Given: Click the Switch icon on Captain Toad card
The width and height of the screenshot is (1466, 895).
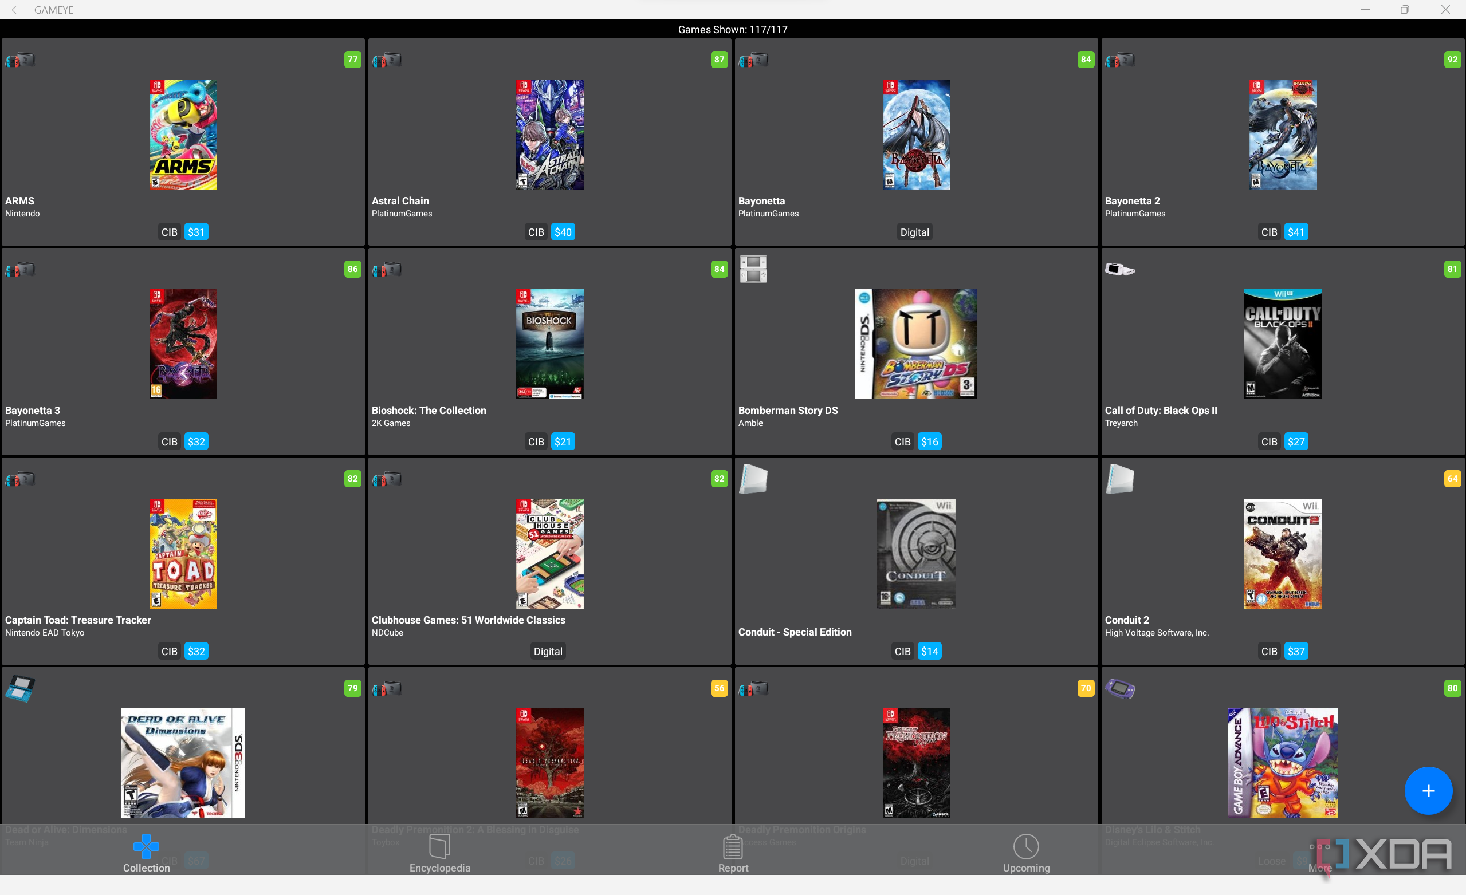Looking at the screenshot, I should (20, 479).
